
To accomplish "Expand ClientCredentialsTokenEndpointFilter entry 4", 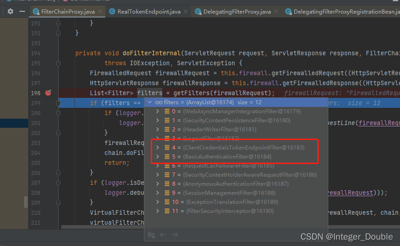I will click(x=158, y=147).
